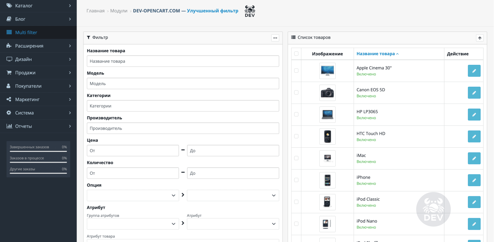Check the HP LP3065 row checkbox
Image resolution: width=494 pixels, height=242 pixels.
296,114
